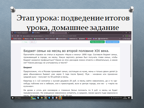Open the OZON bookmark in the bookmarks bar

click(95, 39)
